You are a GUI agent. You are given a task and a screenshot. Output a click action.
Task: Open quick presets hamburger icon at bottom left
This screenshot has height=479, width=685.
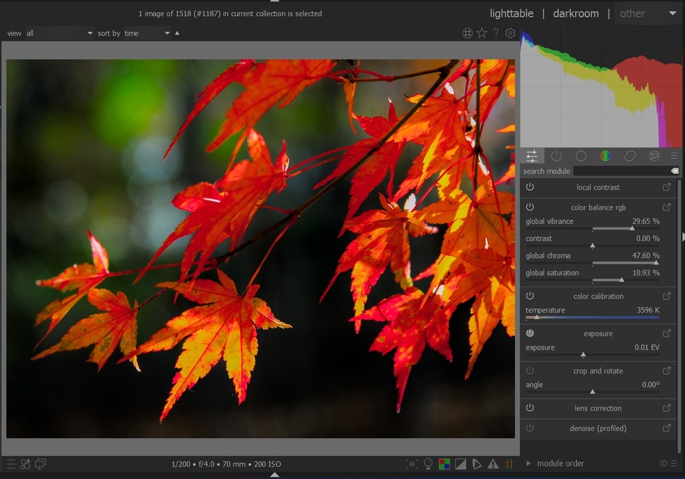click(x=11, y=464)
